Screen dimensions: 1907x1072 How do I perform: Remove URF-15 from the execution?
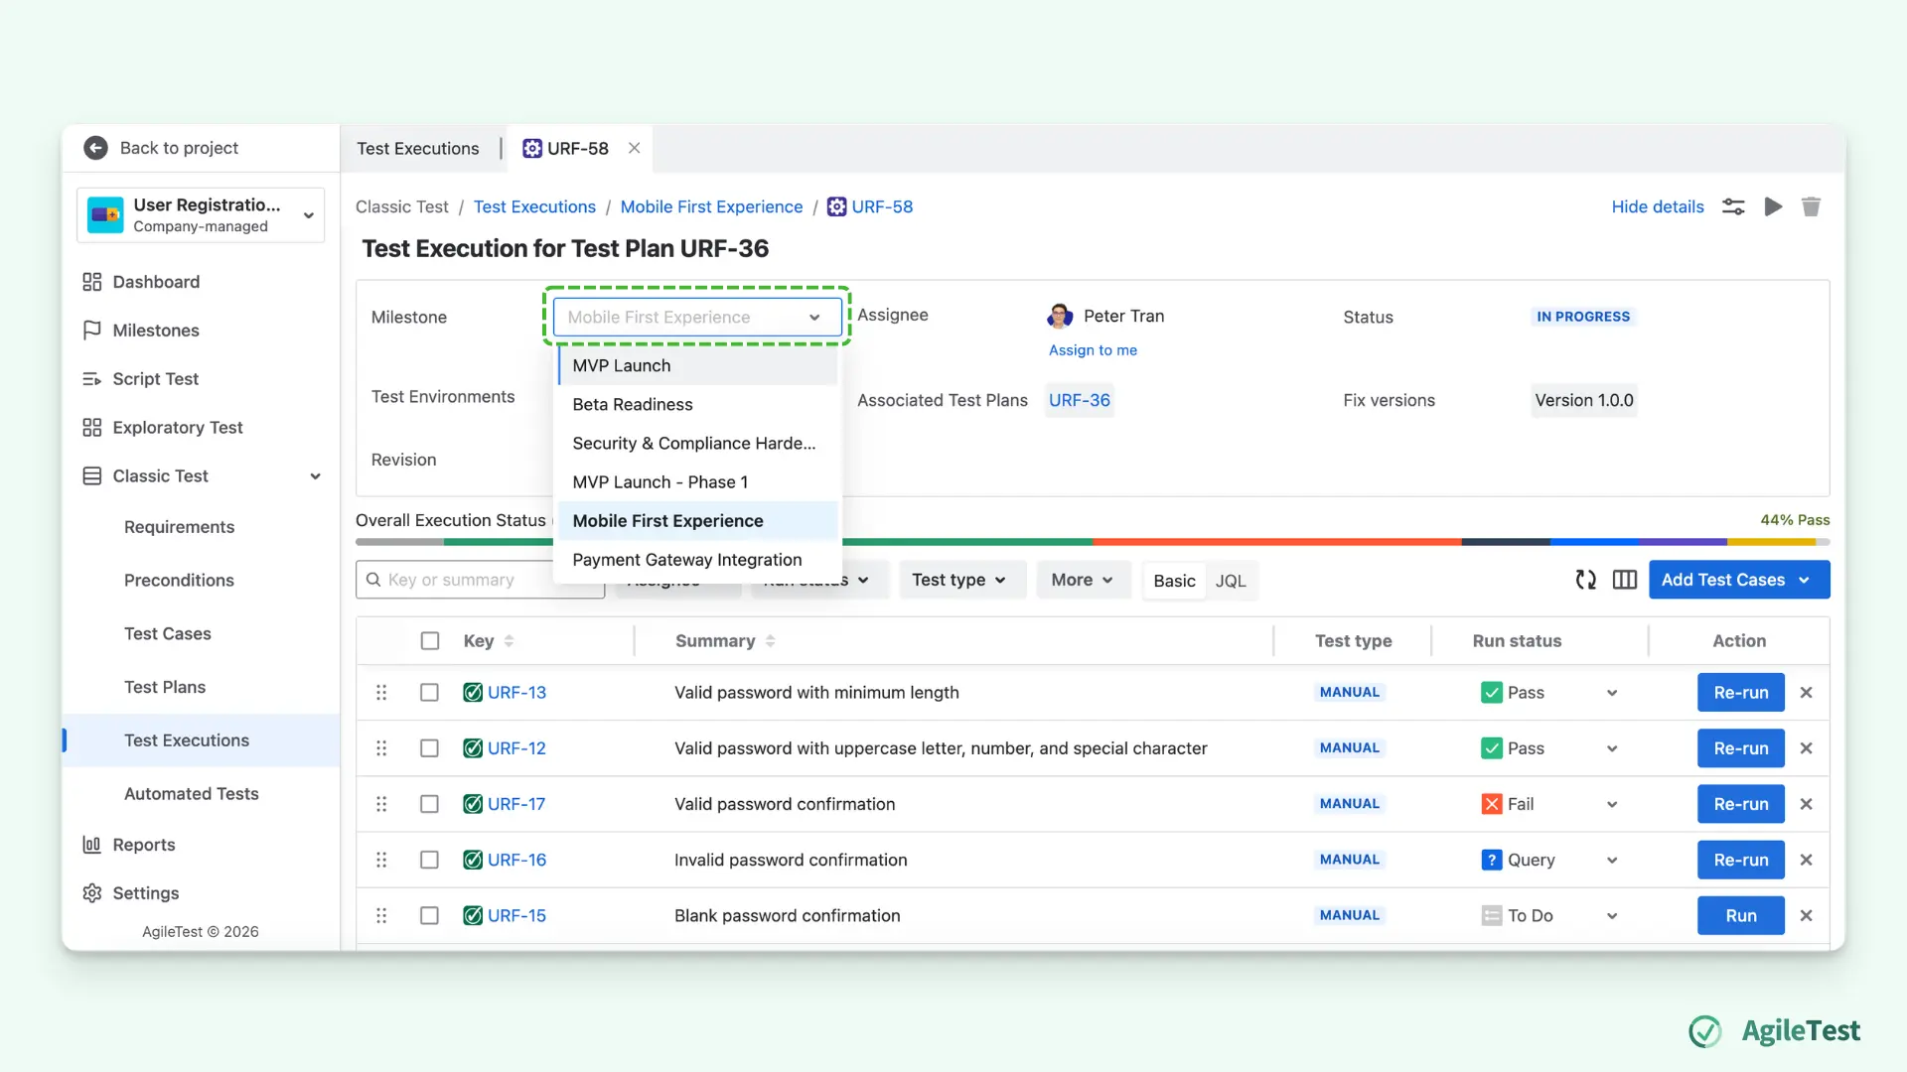(1807, 915)
